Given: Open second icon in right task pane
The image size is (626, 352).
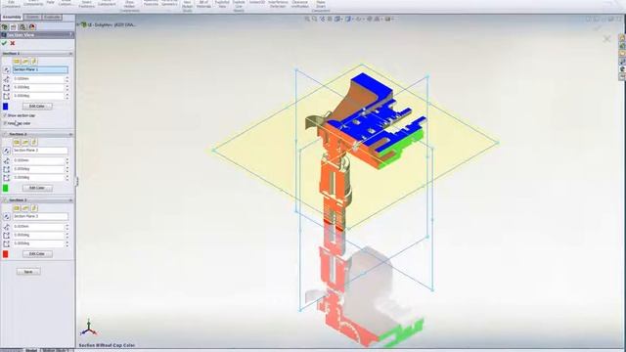Looking at the screenshot, I should pos(622,46).
